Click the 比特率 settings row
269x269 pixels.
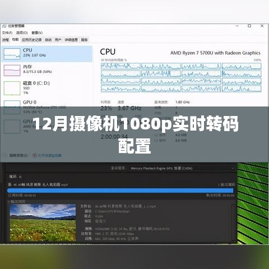click(x=108, y=234)
